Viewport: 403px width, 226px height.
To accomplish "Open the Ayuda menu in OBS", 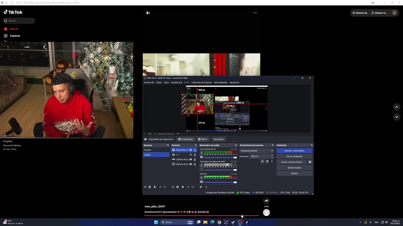I will pyautogui.click(x=234, y=82).
